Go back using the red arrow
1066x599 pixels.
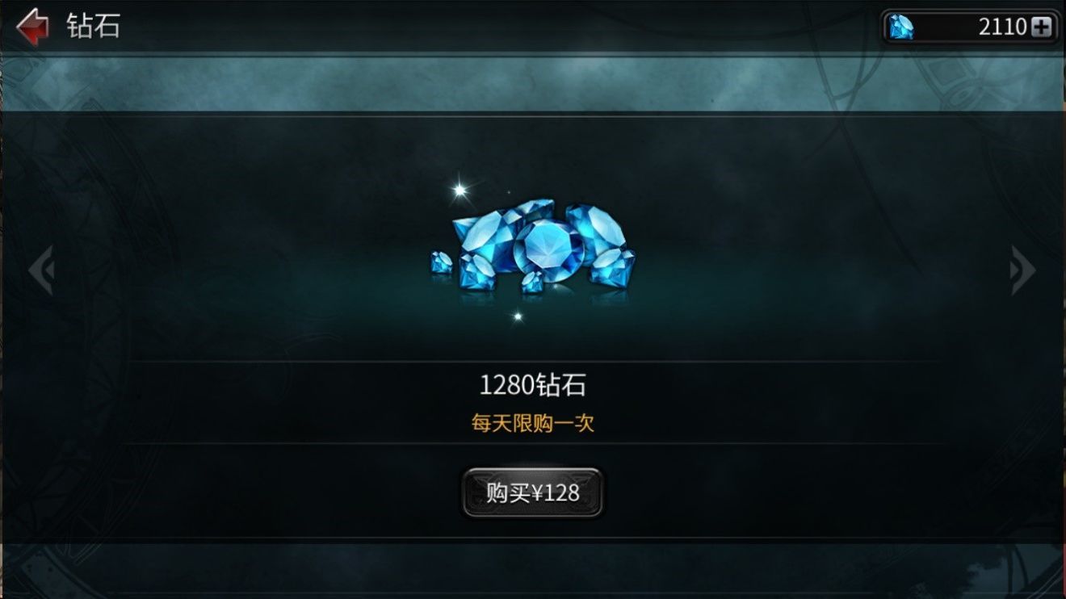tap(32, 27)
